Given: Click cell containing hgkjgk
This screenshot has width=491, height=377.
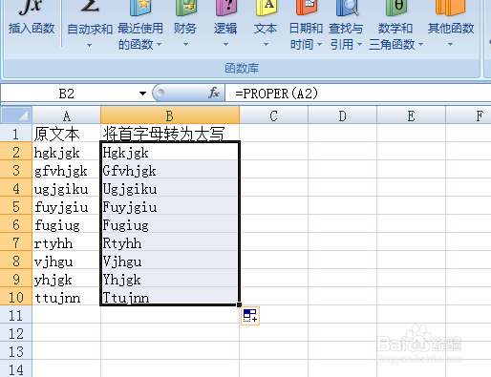Looking at the screenshot, I should [x=66, y=152].
